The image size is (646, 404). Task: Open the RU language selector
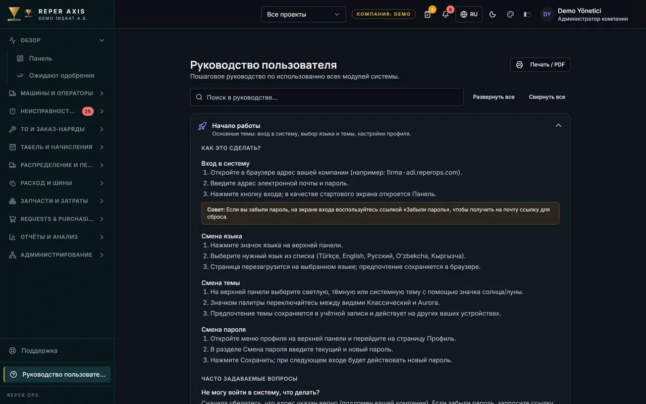click(x=469, y=14)
